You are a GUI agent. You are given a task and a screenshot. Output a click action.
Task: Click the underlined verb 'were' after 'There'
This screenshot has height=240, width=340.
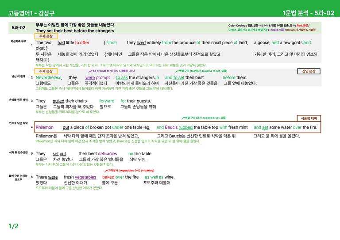(53, 177)
